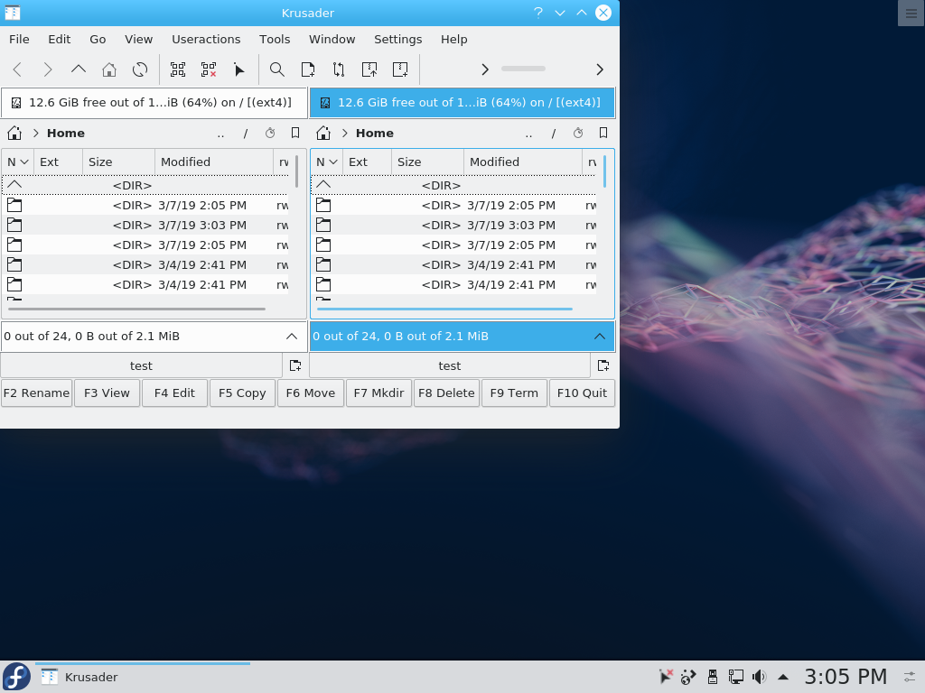Go back with the left arrow toolbar icon
Screen dimensions: 925x693
(x=17, y=69)
